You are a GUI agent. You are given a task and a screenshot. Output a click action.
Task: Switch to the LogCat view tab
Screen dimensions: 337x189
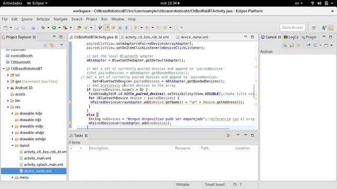coord(291,37)
